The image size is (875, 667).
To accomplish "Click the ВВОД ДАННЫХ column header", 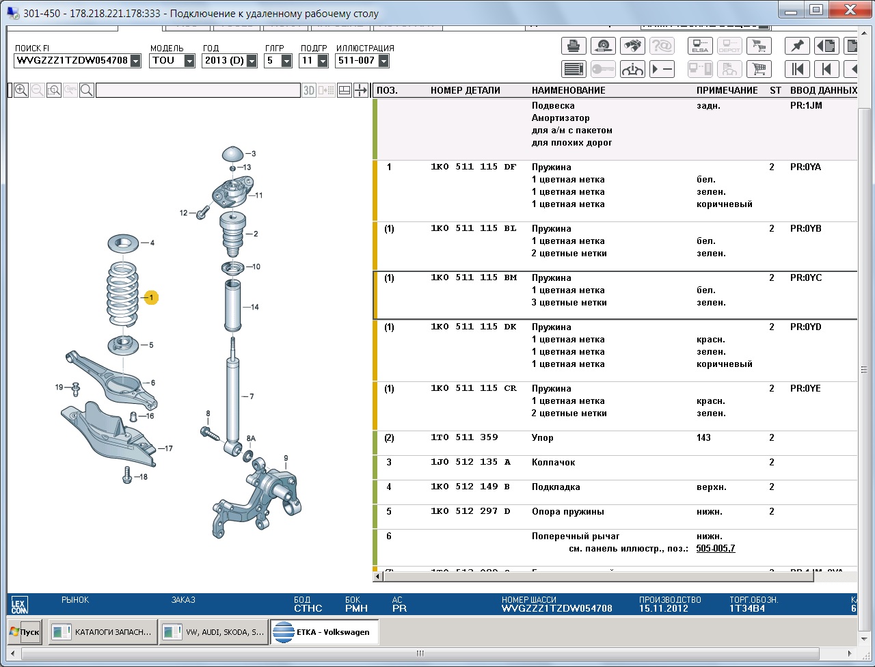I will coord(823,90).
